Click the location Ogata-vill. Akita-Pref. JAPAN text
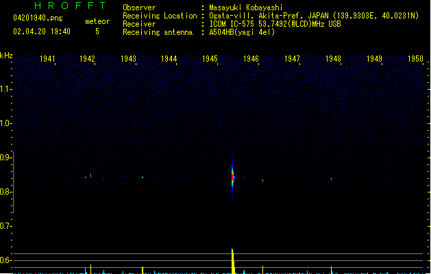This screenshot has height=274, width=431. coord(269,16)
